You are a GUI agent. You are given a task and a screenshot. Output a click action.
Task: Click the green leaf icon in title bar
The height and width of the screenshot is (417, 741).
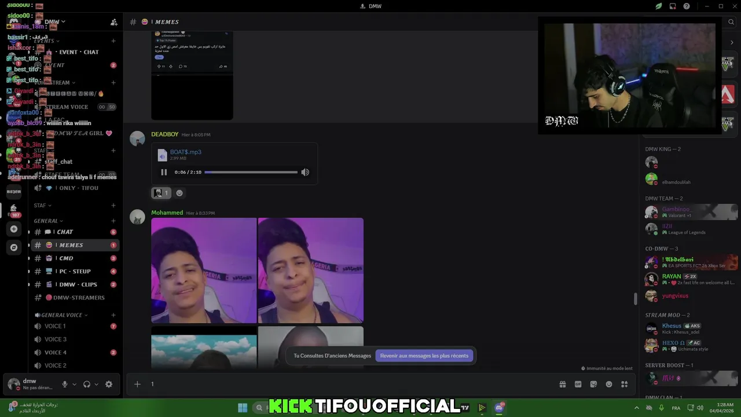(x=659, y=6)
